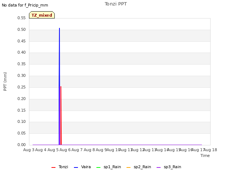
Task: Click the 'No data for f_Pricip_mm' message
Action: 25,5
